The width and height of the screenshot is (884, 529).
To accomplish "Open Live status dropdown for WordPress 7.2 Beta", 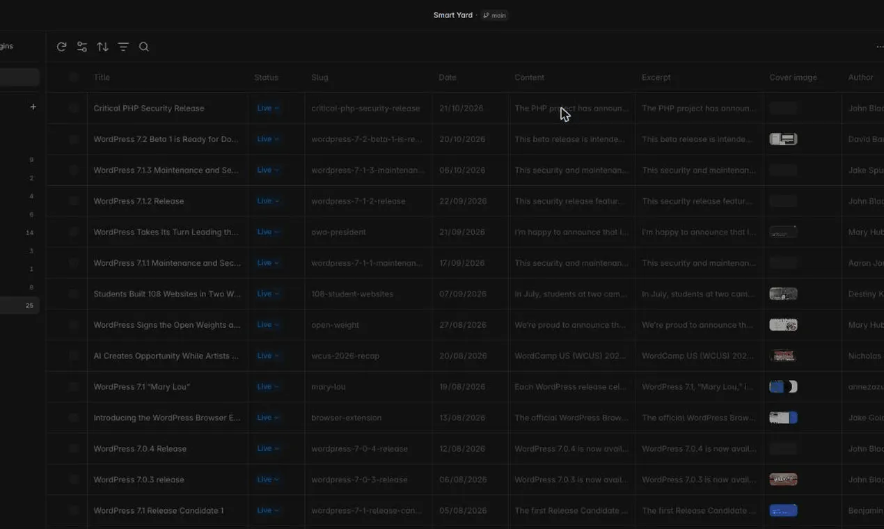I will coord(268,139).
